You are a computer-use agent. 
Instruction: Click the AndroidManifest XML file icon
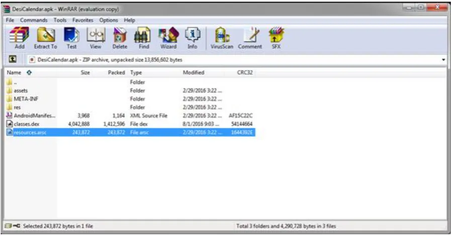9,115
